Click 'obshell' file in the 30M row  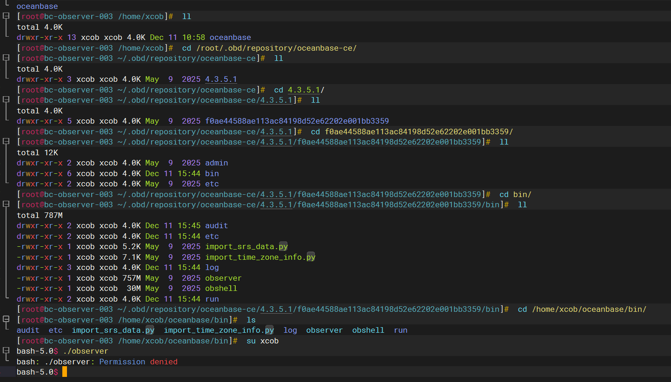point(221,288)
